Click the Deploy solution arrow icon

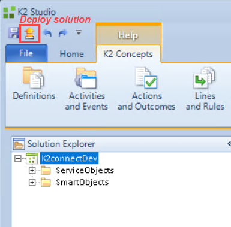coord(29,33)
